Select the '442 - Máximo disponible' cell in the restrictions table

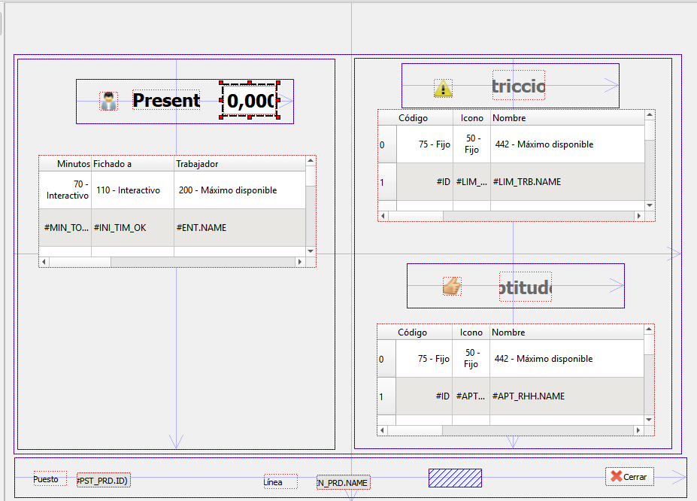[568, 144]
